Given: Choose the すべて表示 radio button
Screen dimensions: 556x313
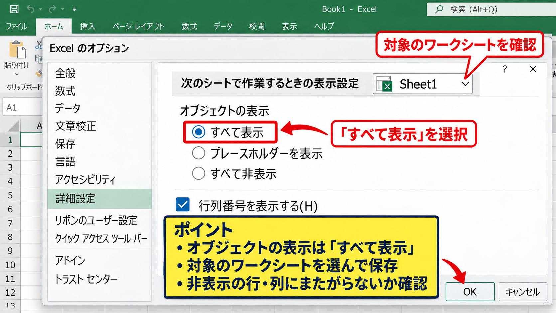Looking at the screenshot, I should pos(199,132).
